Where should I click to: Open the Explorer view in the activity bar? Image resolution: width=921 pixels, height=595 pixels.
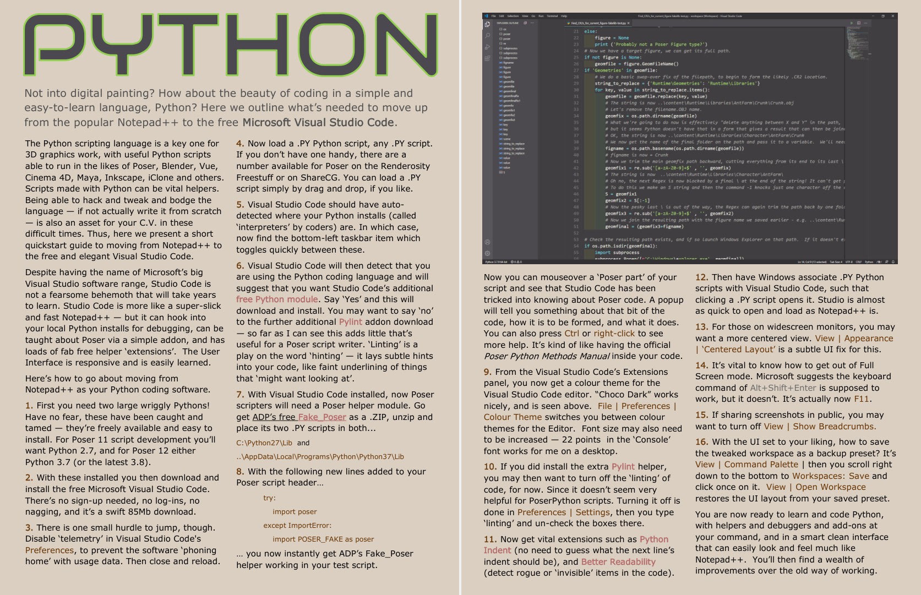pos(487,24)
